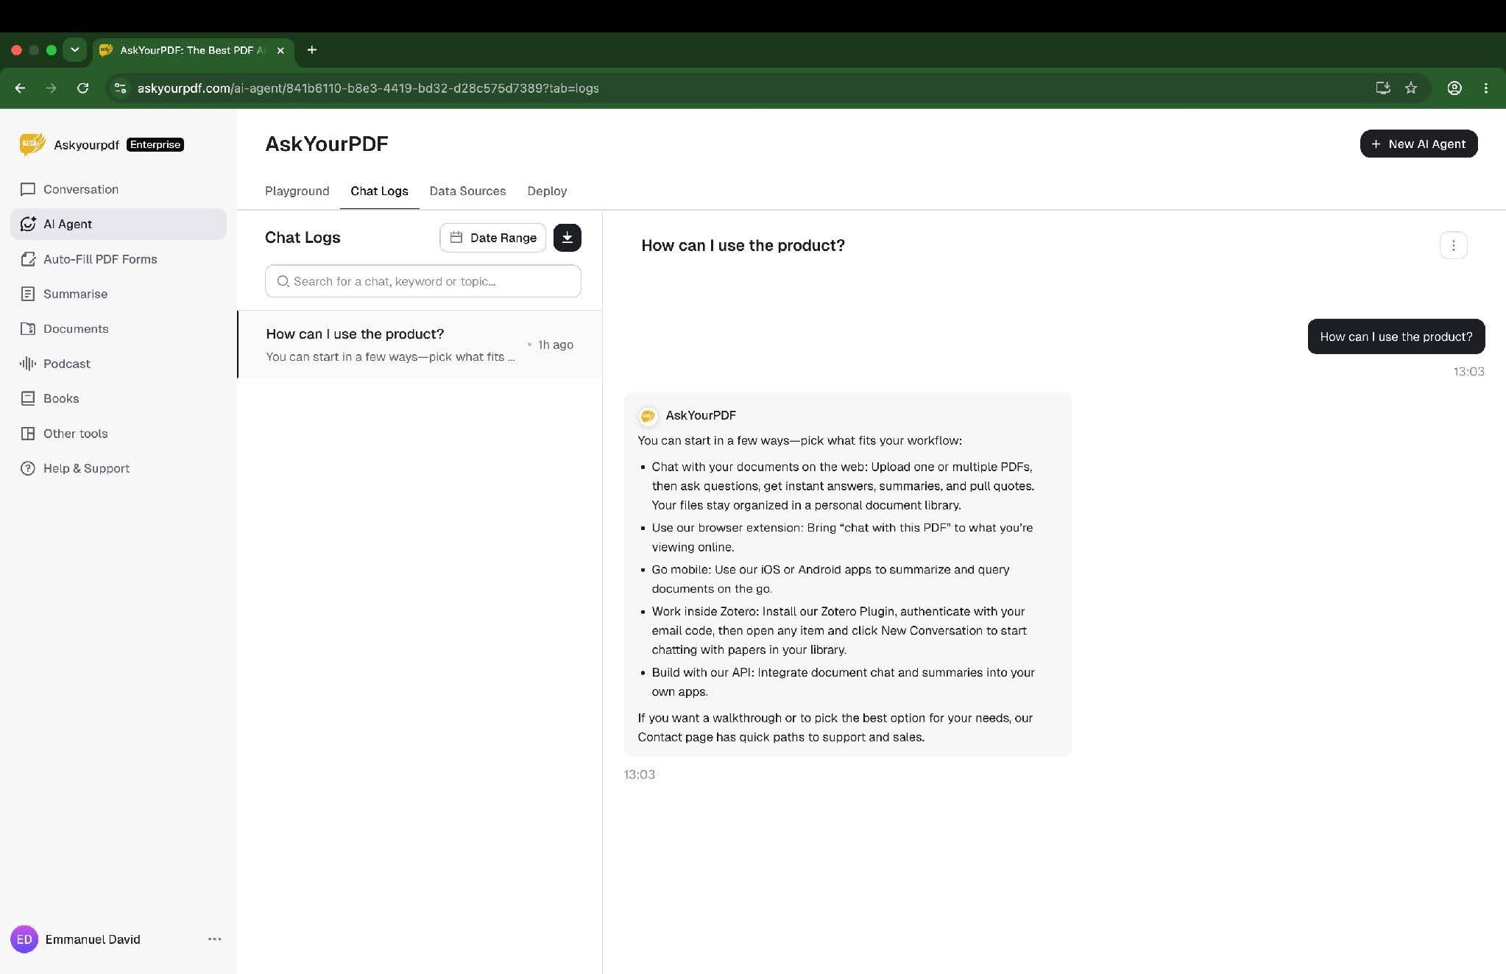
Task: Go back to the previous page
Action: [21, 88]
